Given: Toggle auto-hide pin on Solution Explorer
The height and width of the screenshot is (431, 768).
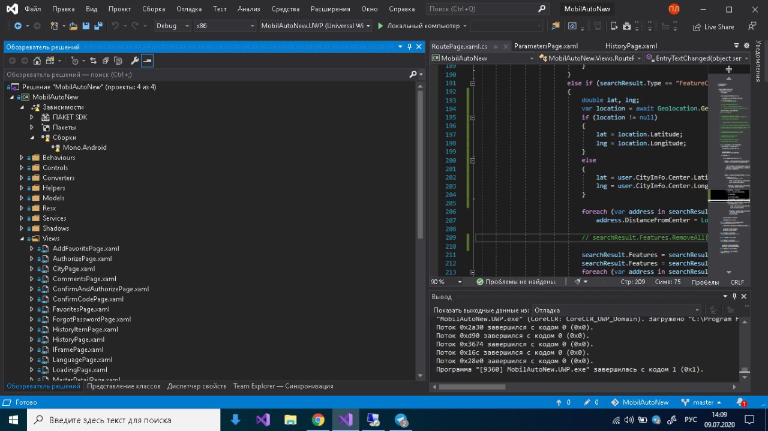Looking at the screenshot, I should (409, 47).
